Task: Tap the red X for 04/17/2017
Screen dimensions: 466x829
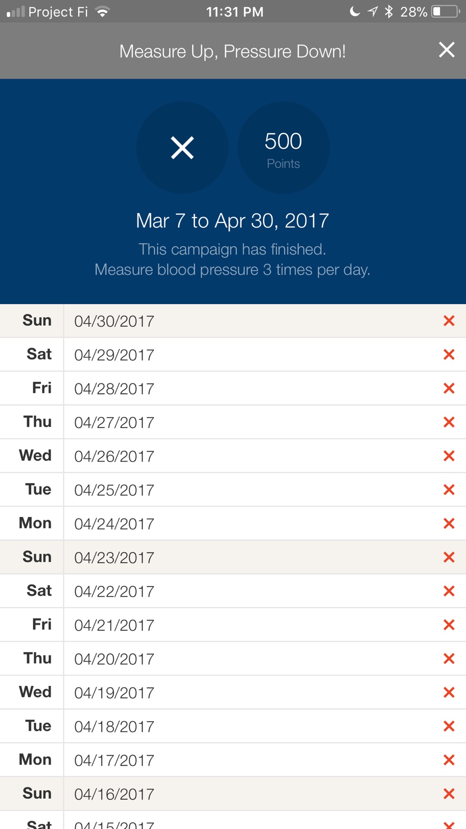Action: [x=449, y=760]
